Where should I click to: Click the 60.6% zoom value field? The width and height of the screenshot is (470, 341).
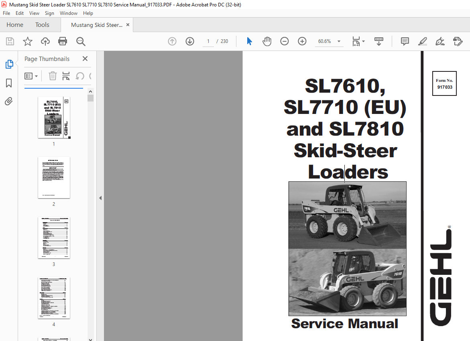point(324,41)
